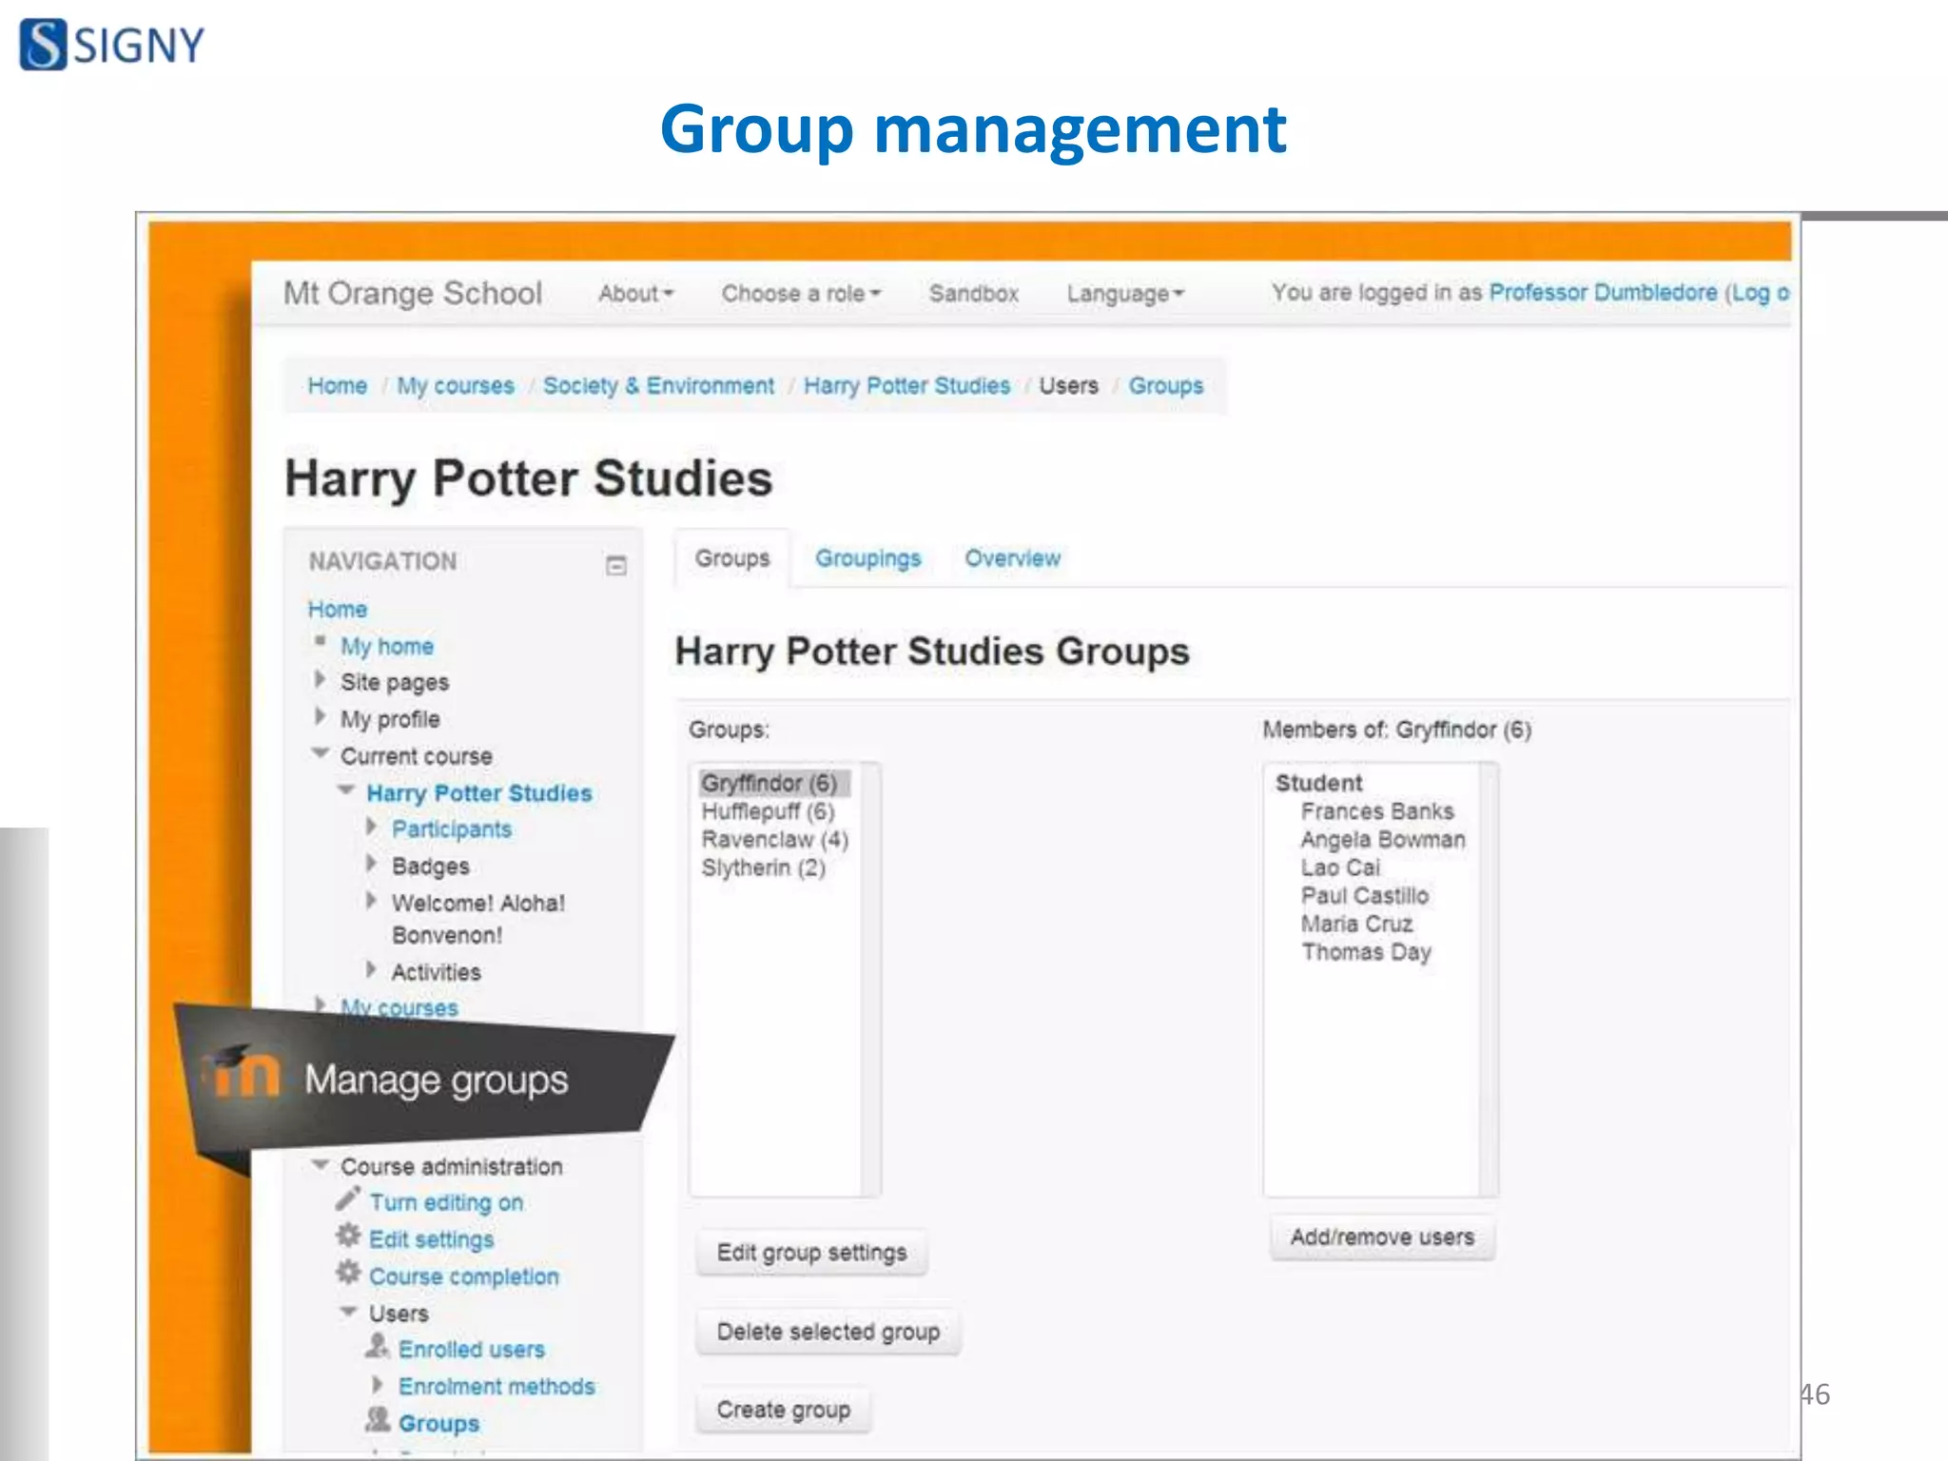Select the Groups tab
This screenshot has height=1461, width=1948.
pos(731,558)
